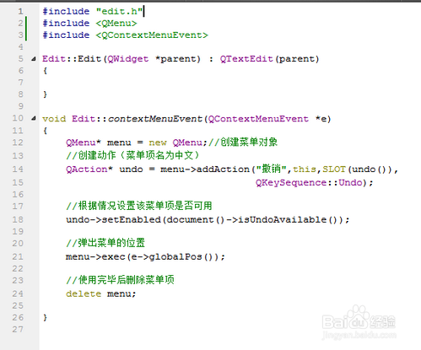The image size is (421, 350).
Task: Click line number 27 in gutter
Action: tap(18, 329)
